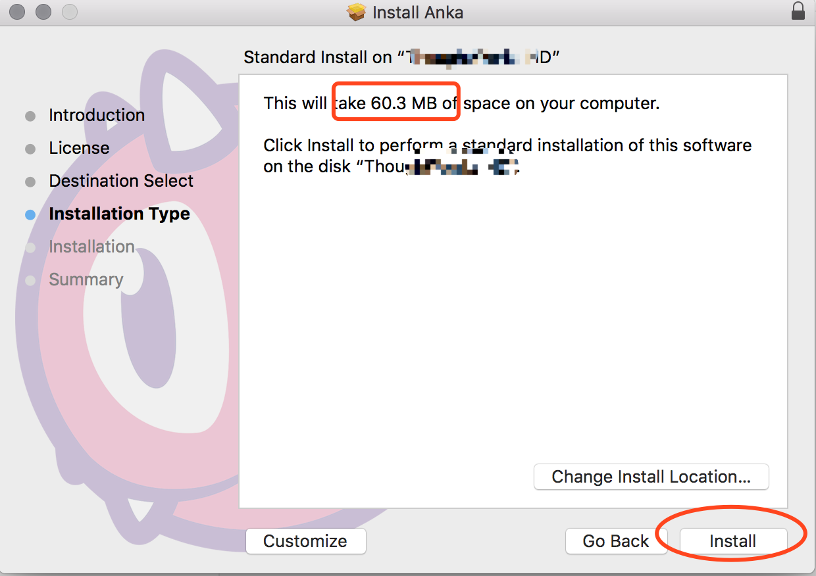The height and width of the screenshot is (576, 816).
Task: Click the Install Anka window title
Action: point(417,12)
